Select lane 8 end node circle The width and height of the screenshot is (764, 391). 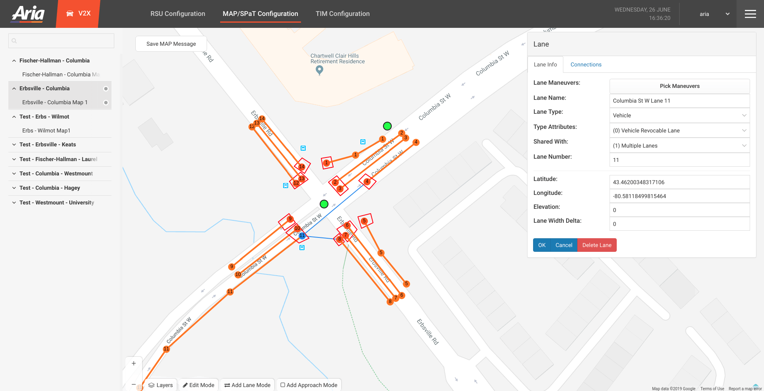(390, 302)
